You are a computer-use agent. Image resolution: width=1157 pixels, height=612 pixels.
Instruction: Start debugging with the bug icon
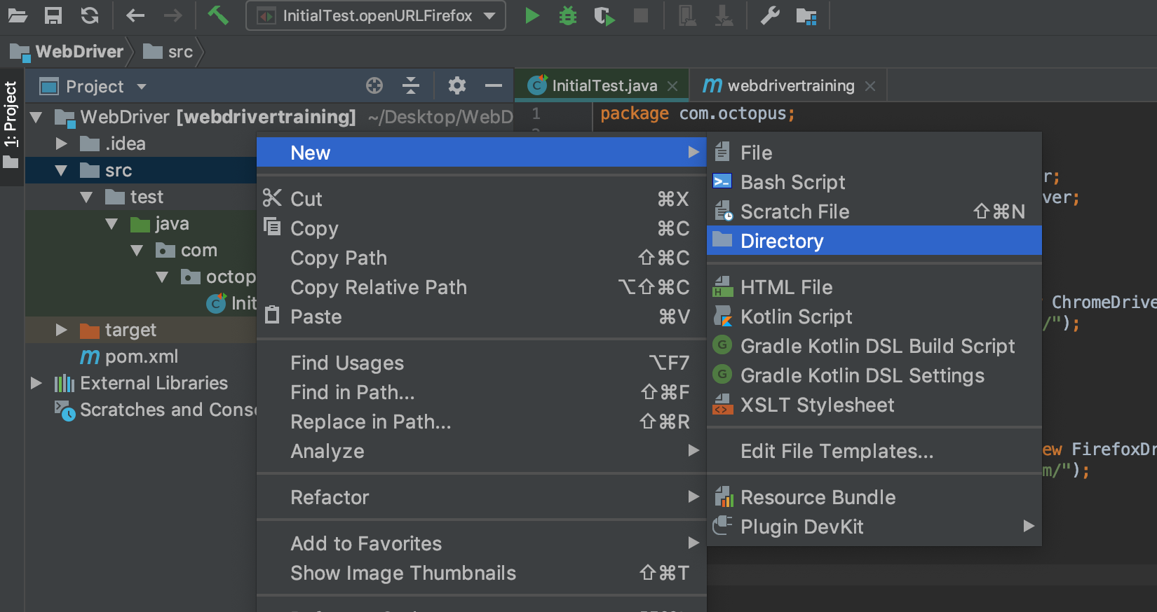567,15
